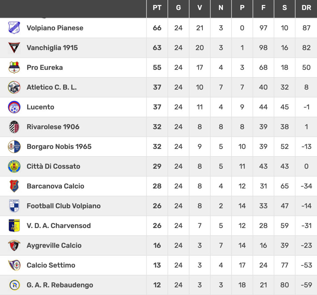Open the Calcio Settimo team link
317x295 pixels.
(x=51, y=265)
